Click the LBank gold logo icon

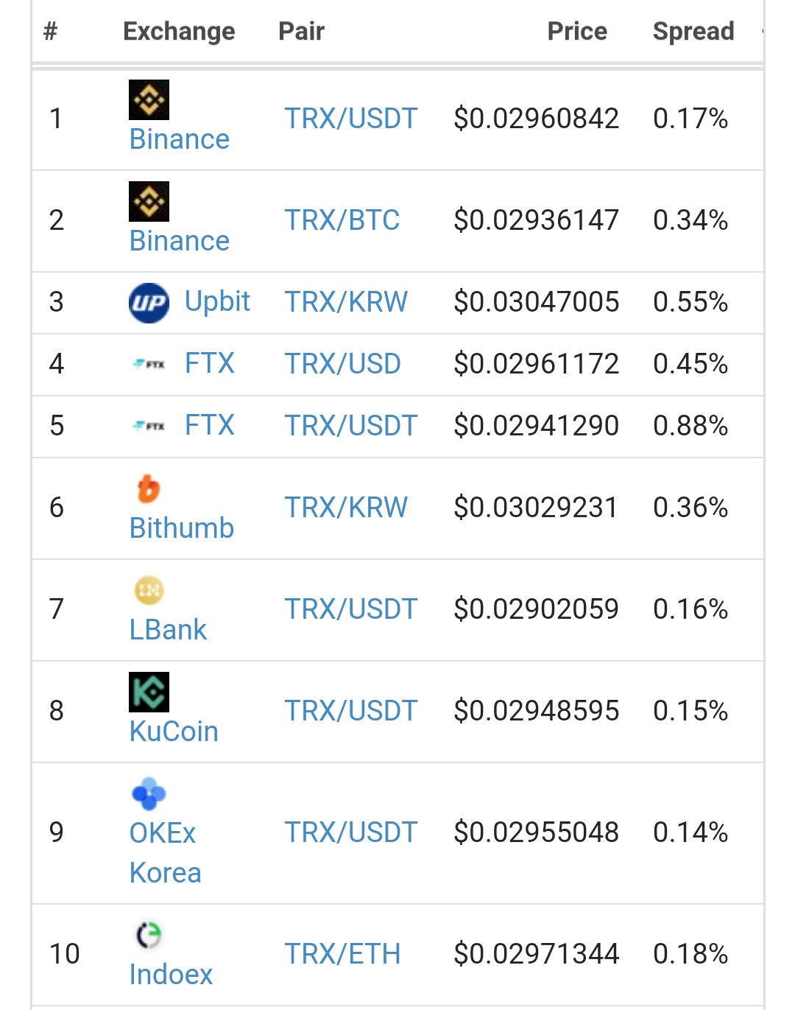coord(149,590)
